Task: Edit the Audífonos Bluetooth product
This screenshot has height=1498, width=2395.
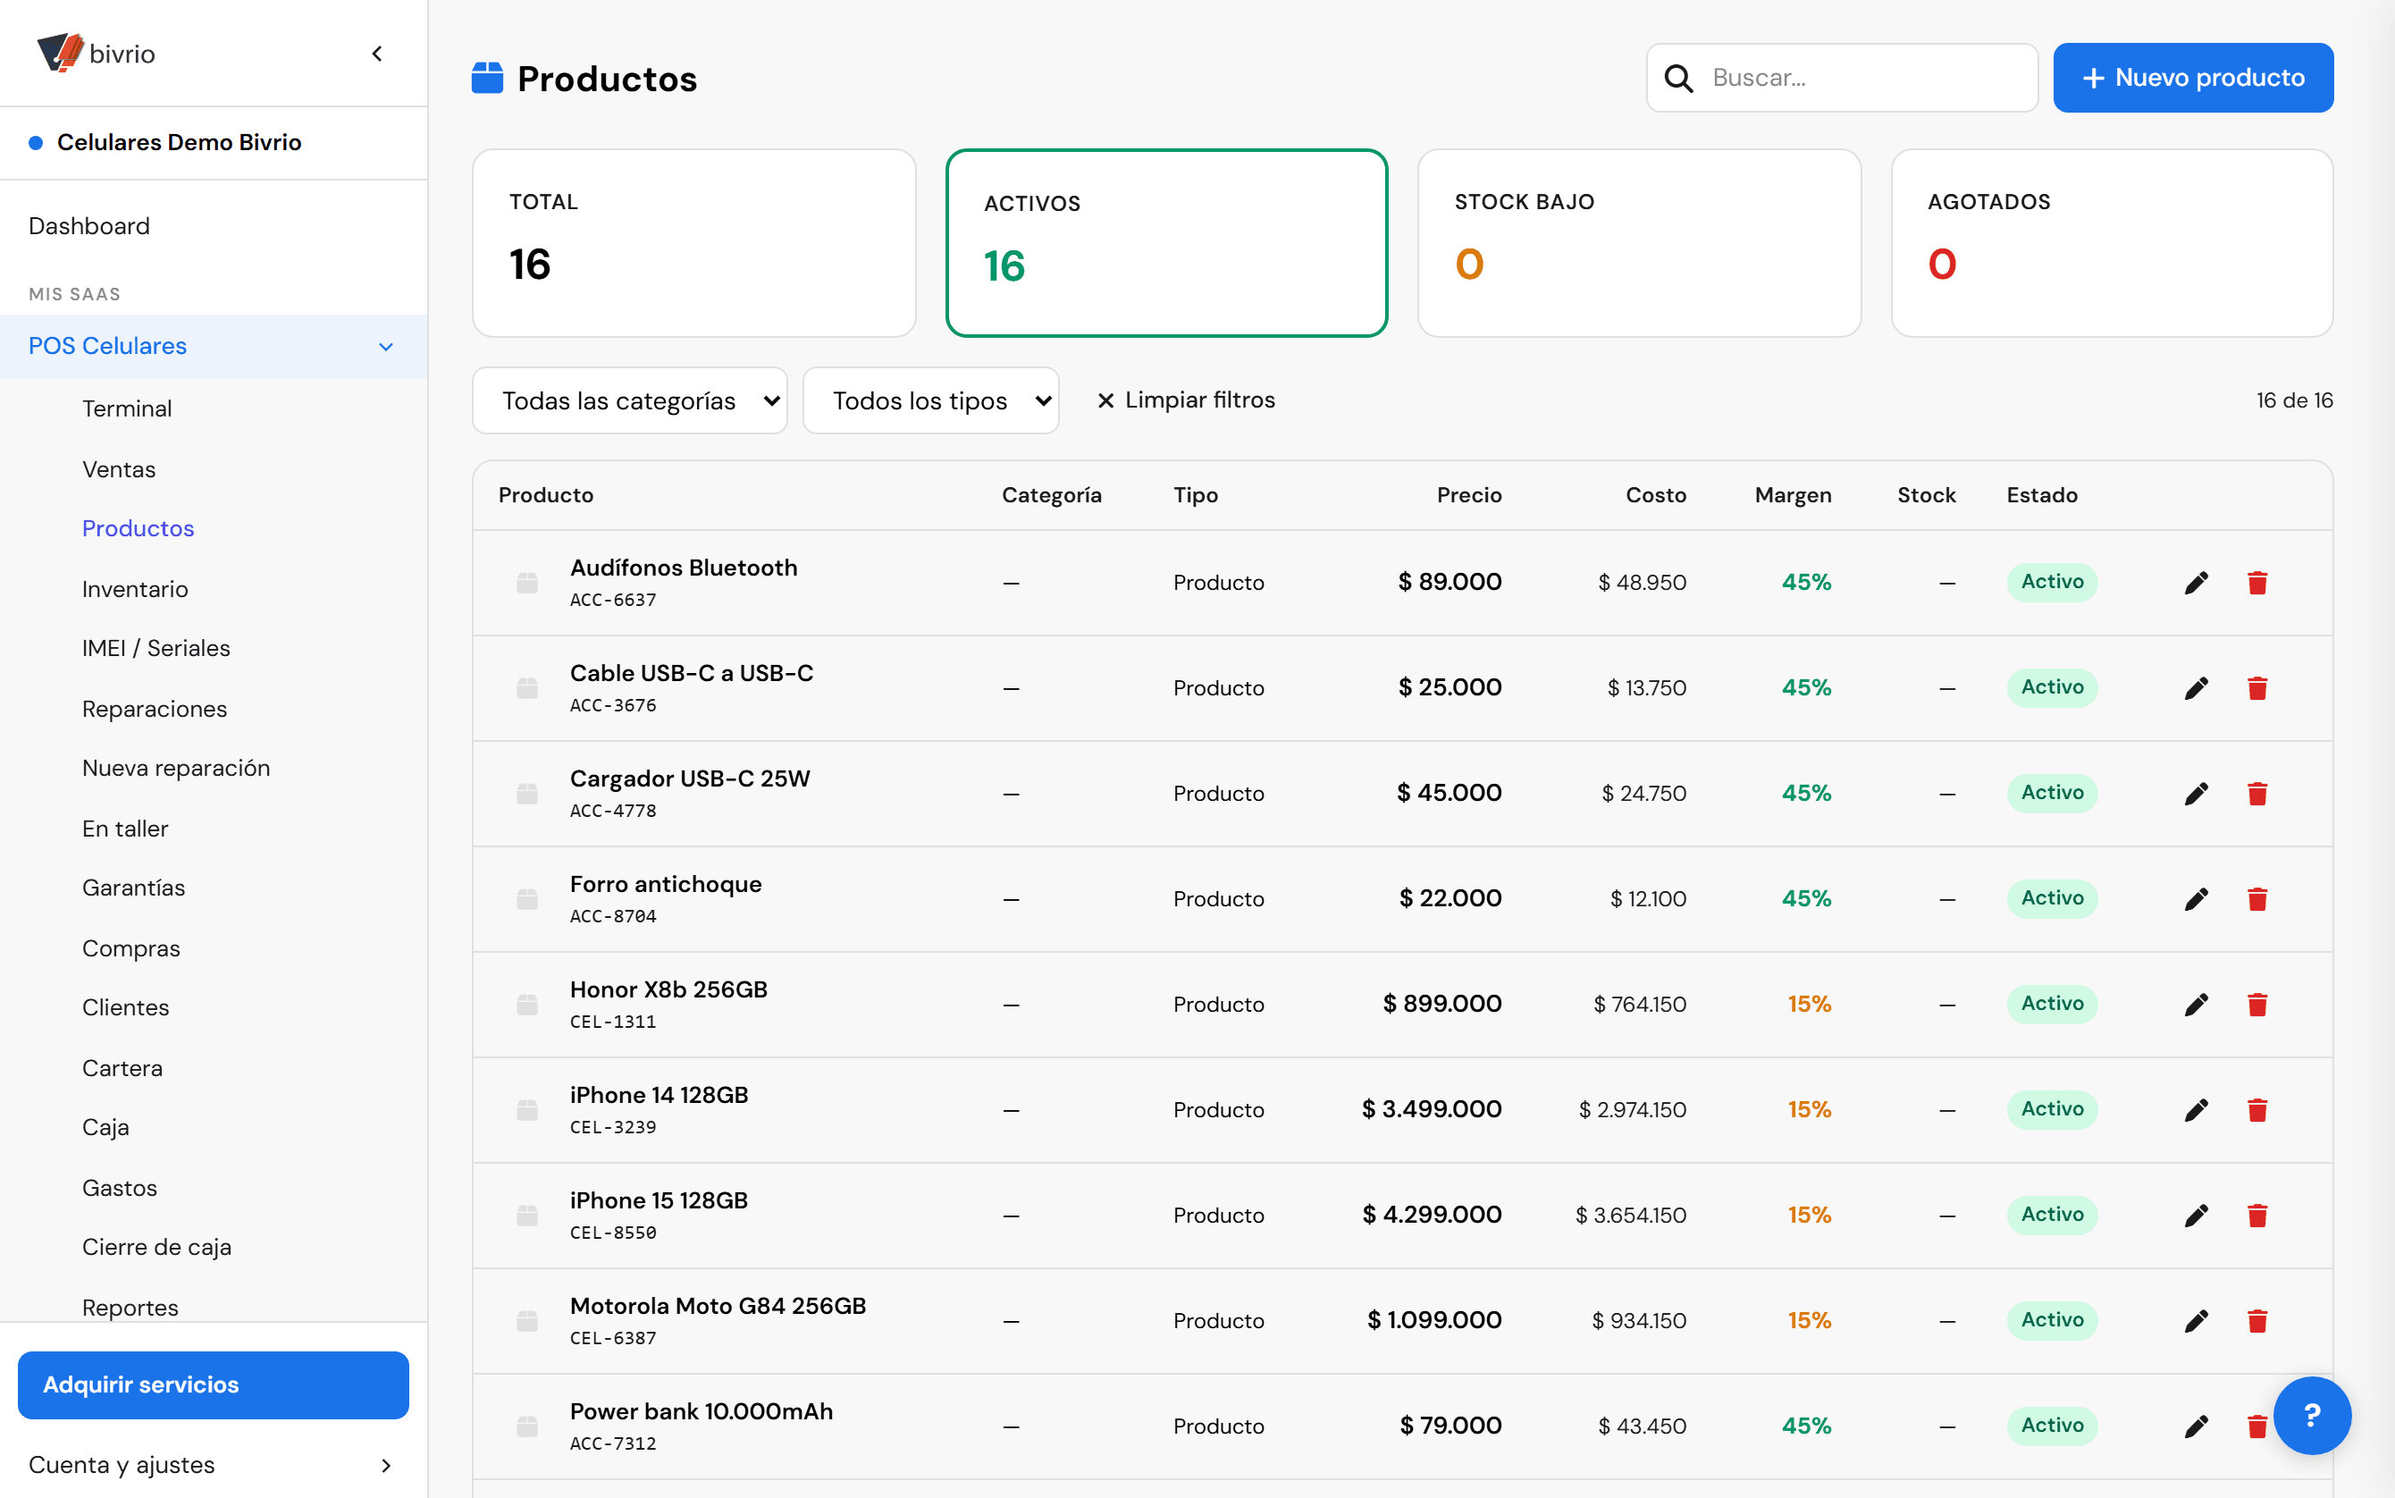Action: pyautogui.click(x=2196, y=583)
